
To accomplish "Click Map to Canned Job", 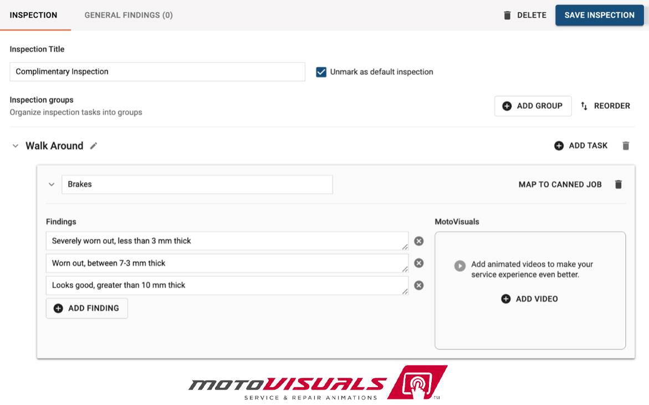I will point(560,185).
